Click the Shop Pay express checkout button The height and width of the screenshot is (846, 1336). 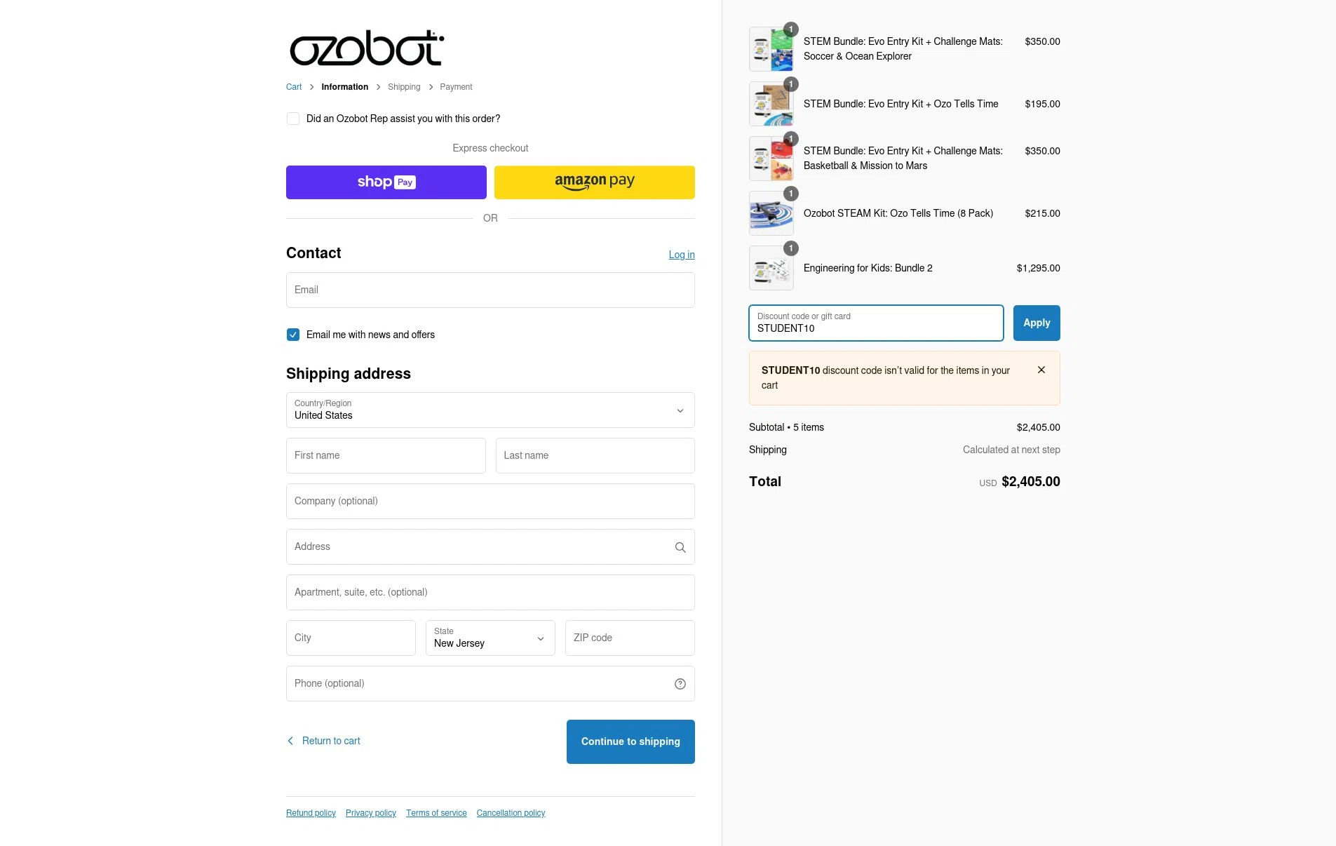[x=386, y=182]
